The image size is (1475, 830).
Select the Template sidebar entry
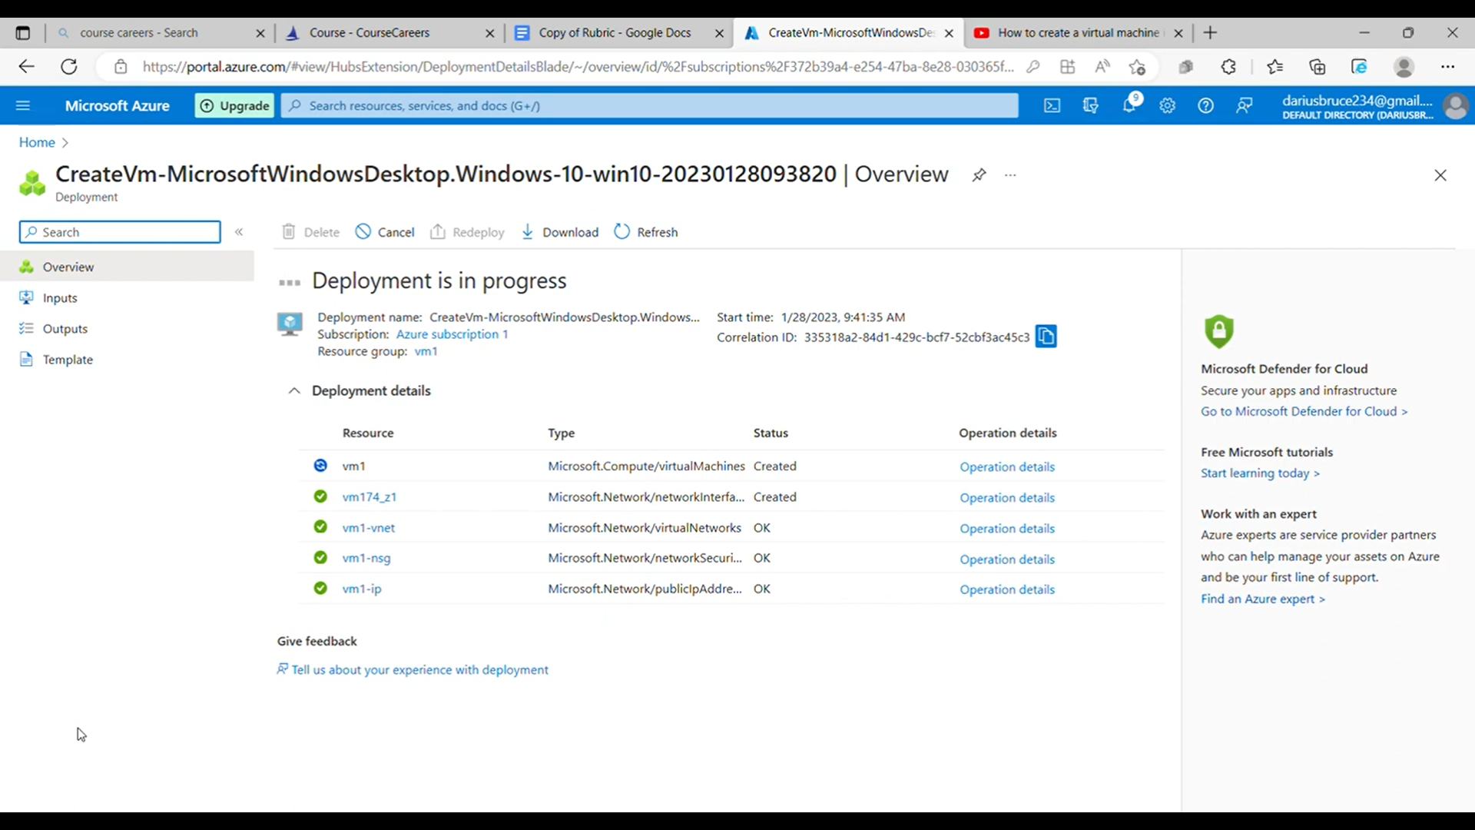tap(66, 359)
